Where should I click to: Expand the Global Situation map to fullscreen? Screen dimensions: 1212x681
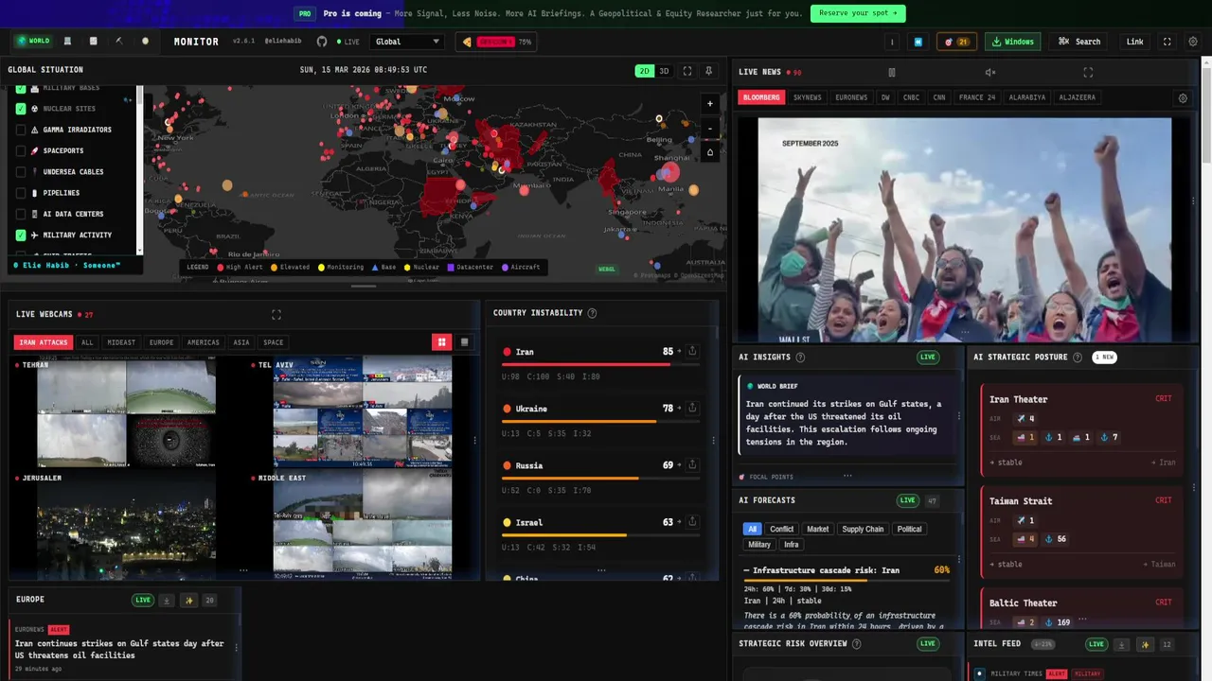[x=687, y=71]
